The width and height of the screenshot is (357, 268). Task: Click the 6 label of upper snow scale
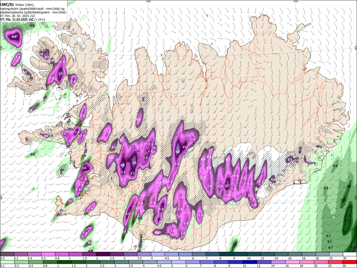[x=194, y=258]
